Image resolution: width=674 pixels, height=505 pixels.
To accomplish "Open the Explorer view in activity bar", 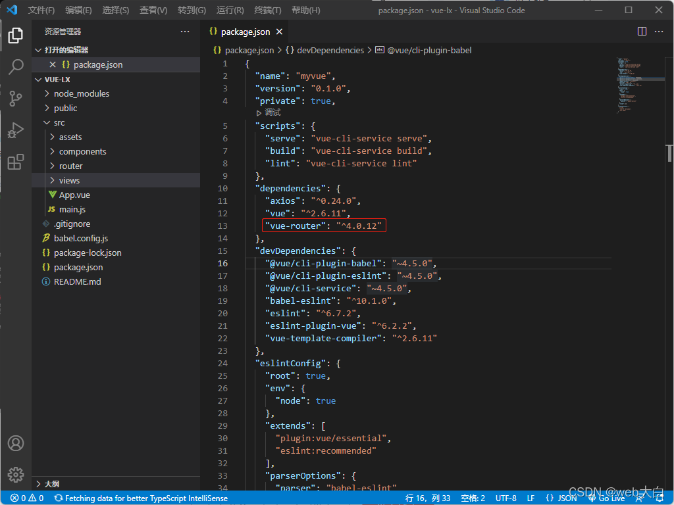I will [x=16, y=36].
